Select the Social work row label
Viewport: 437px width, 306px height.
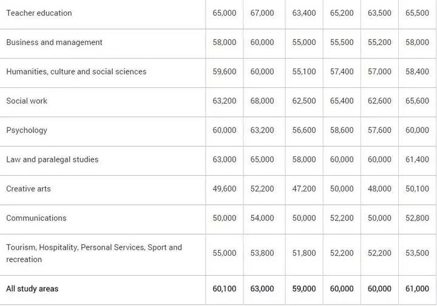click(x=27, y=101)
